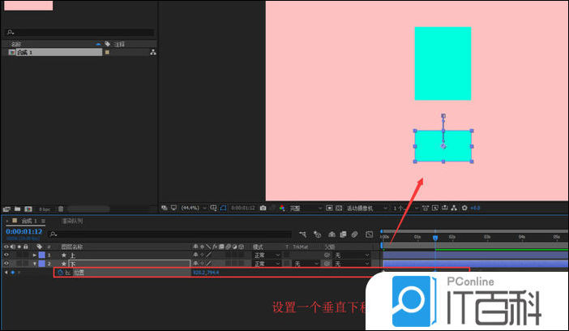Click the Position stopwatch icon for keyframing
This screenshot has width=569, height=331.
59,273
